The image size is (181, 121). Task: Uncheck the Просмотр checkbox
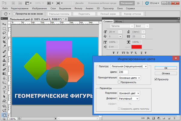(156, 79)
